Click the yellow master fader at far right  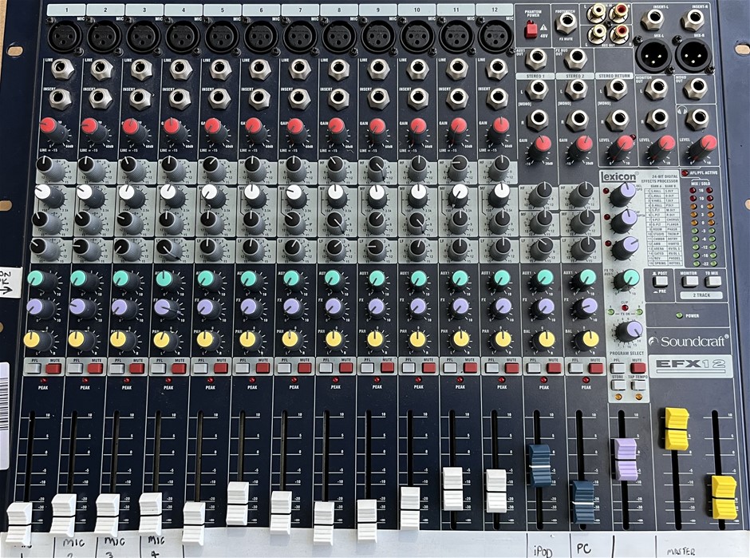pyautogui.click(x=724, y=497)
